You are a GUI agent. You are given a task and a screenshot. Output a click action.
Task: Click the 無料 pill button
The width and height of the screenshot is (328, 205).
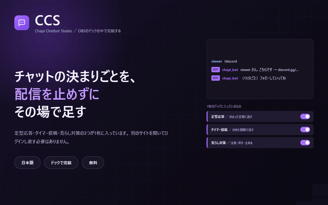click(x=93, y=163)
